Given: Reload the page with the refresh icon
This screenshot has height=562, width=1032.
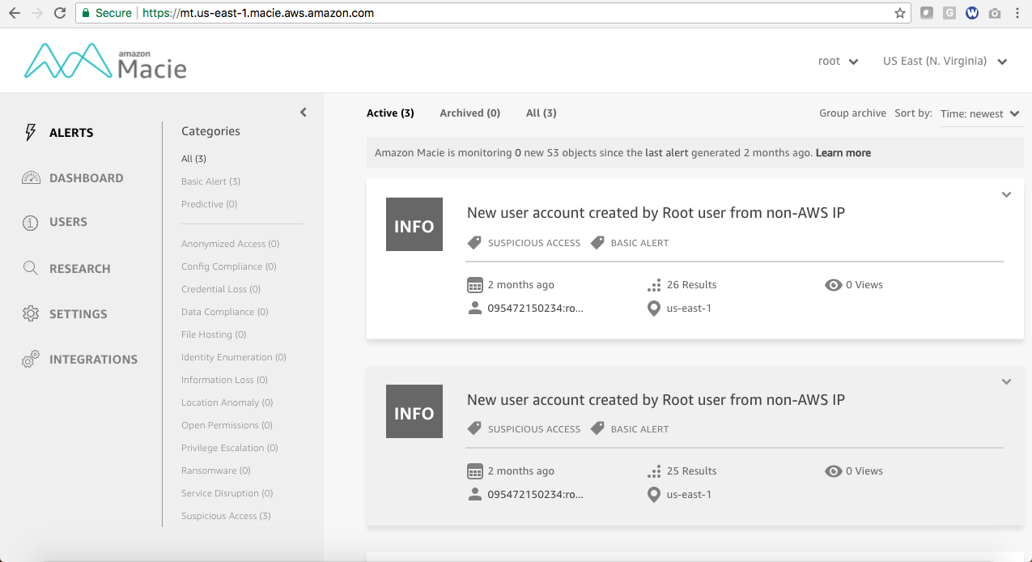Looking at the screenshot, I should [60, 13].
